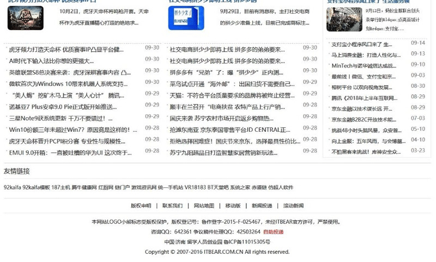Open sidebar article 最前线丨微信、支付宝和京

click(x=364, y=77)
